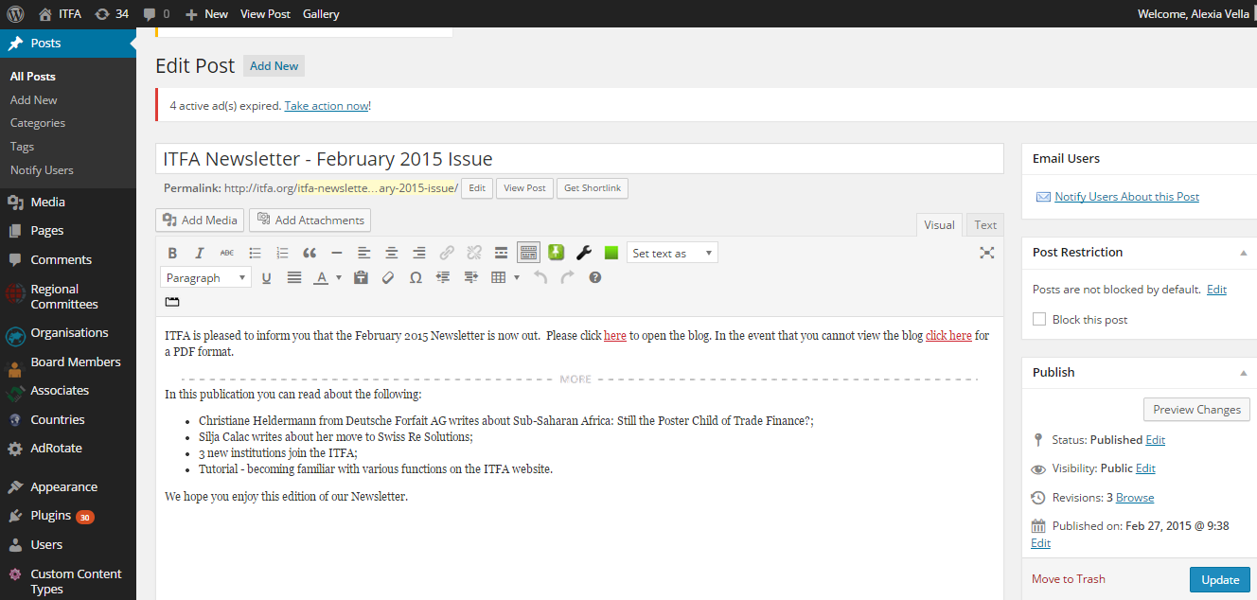Insert a Read More tag
The height and width of the screenshot is (600, 1257).
point(502,253)
